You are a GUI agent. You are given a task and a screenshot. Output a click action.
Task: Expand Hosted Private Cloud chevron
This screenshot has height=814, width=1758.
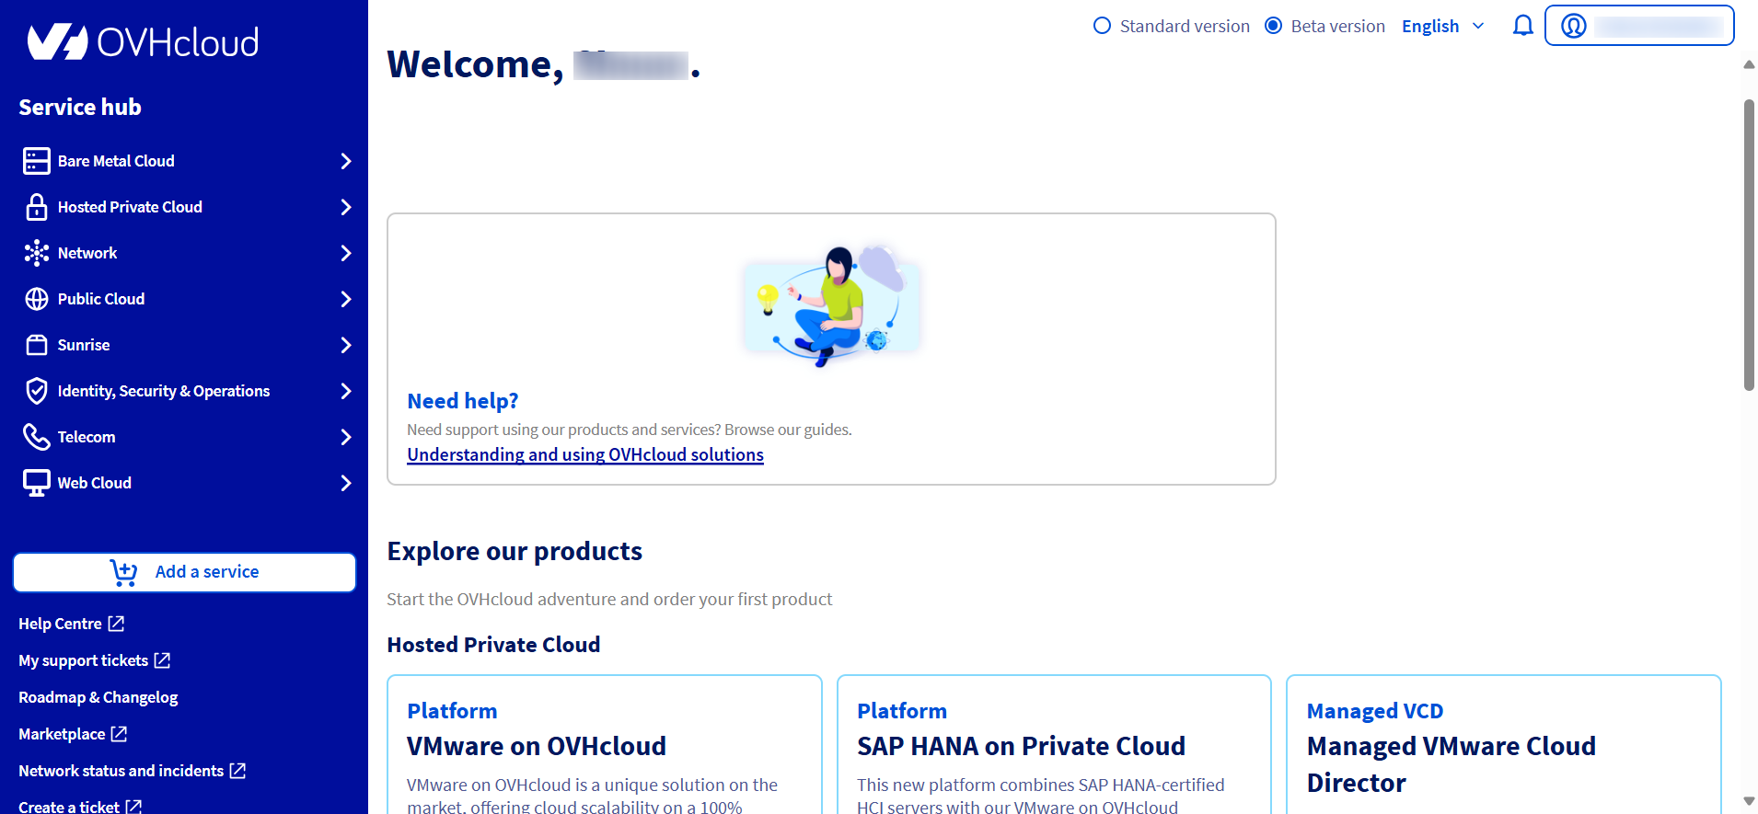point(346,207)
